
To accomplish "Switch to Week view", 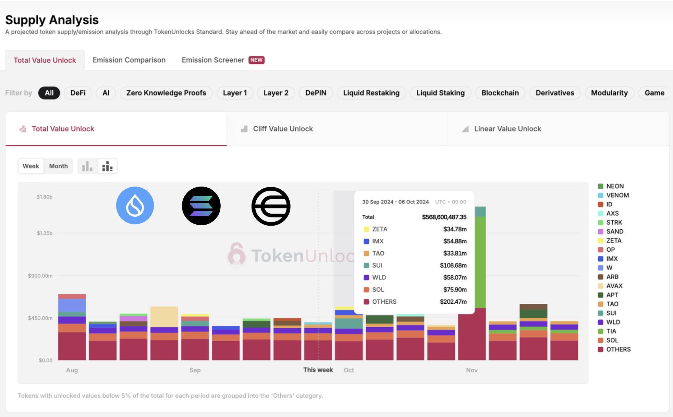I will tap(30, 166).
